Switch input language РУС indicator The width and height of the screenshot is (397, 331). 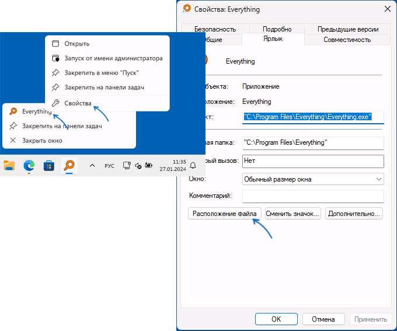pyautogui.click(x=109, y=166)
